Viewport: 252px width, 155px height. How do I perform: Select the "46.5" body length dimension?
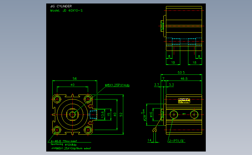pyautogui.click(x=184, y=79)
